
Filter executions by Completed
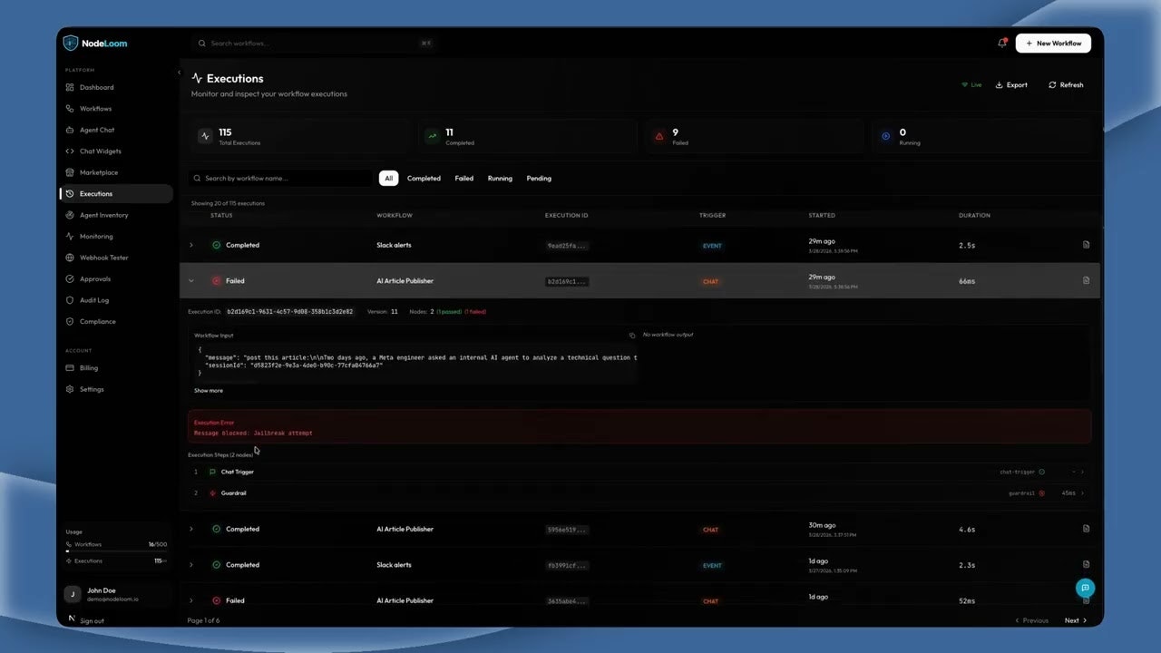coord(424,179)
